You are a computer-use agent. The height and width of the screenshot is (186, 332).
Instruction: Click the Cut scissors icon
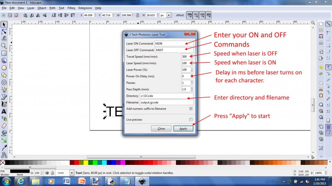321,89
